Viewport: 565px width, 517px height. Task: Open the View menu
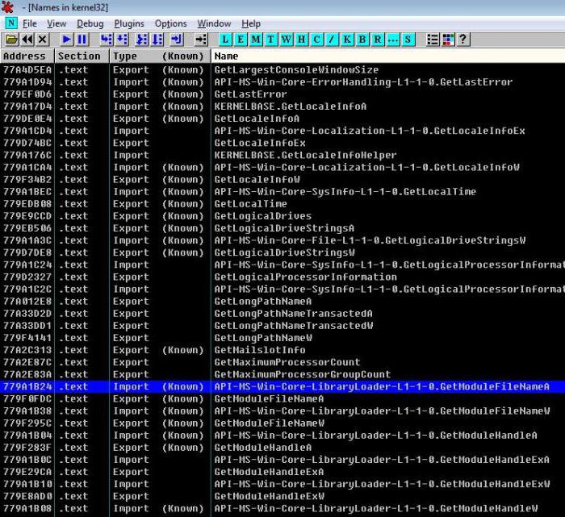pyautogui.click(x=56, y=23)
